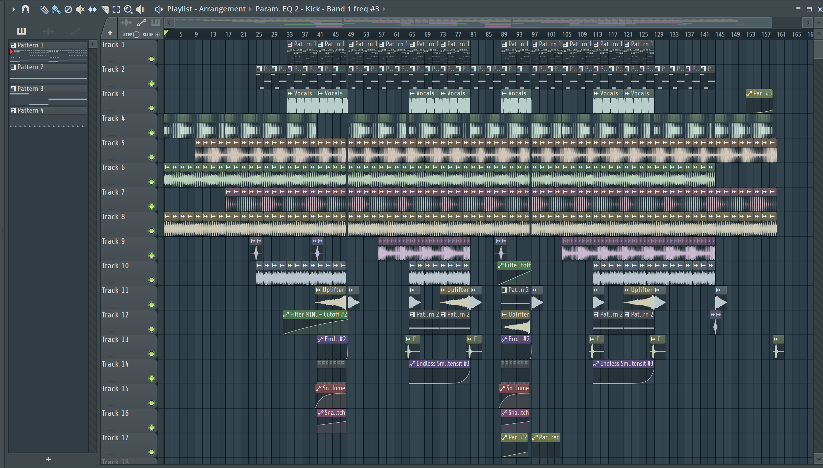Screen dimensions: 823x468
Task: Select the Delete tool
Action: point(68,9)
